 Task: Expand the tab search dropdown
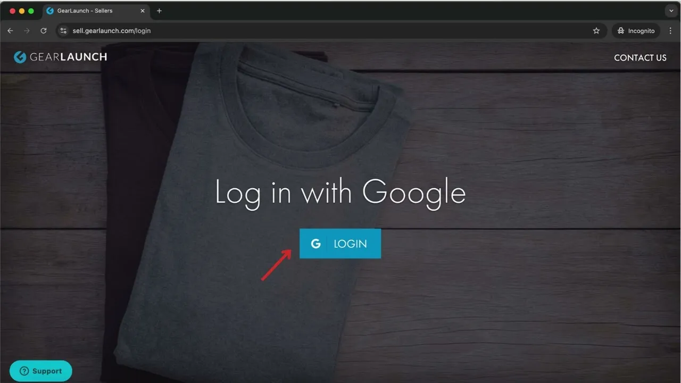[x=671, y=11]
